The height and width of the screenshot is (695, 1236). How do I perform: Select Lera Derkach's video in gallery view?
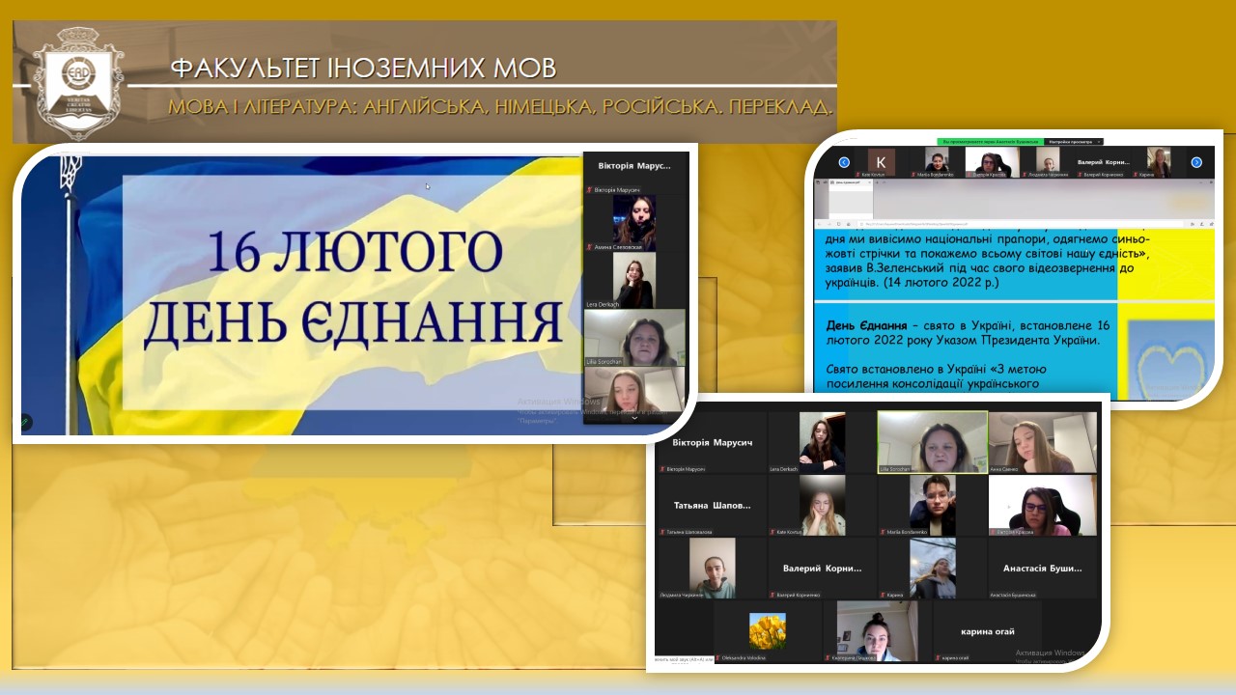823,442
